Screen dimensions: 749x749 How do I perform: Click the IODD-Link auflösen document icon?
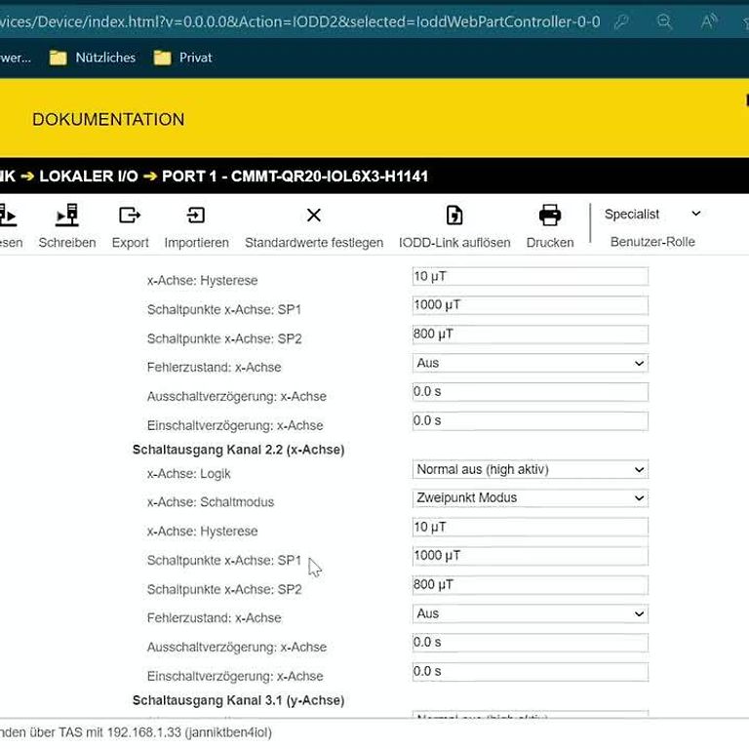pos(453,216)
